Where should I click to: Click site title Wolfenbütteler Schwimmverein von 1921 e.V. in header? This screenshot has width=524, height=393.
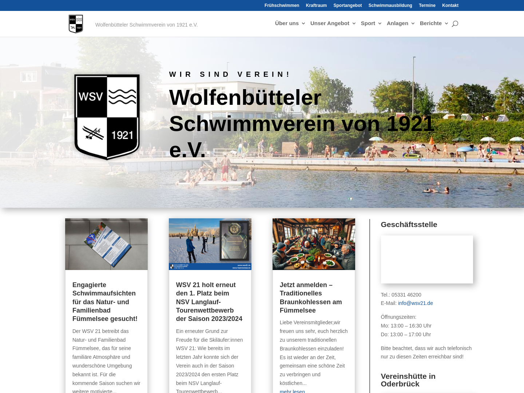pos(147,25)
